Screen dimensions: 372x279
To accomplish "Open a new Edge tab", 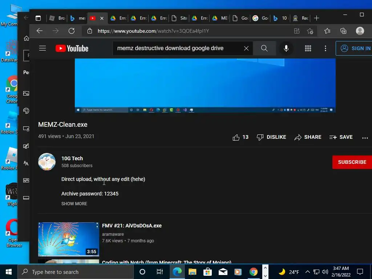I will 316,18.
